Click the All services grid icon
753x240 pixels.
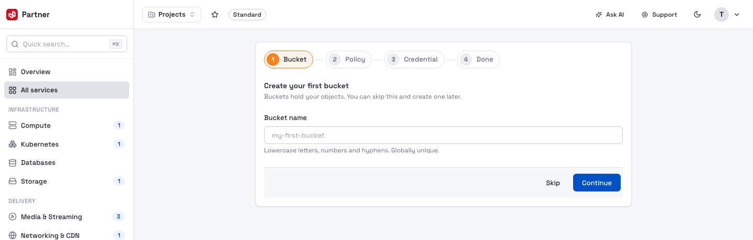tap(13, 90)
